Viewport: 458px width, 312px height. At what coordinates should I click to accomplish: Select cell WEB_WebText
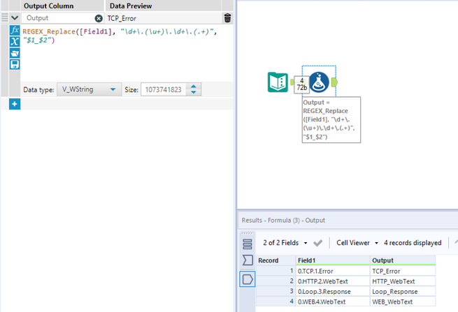(x=403, y=302)
